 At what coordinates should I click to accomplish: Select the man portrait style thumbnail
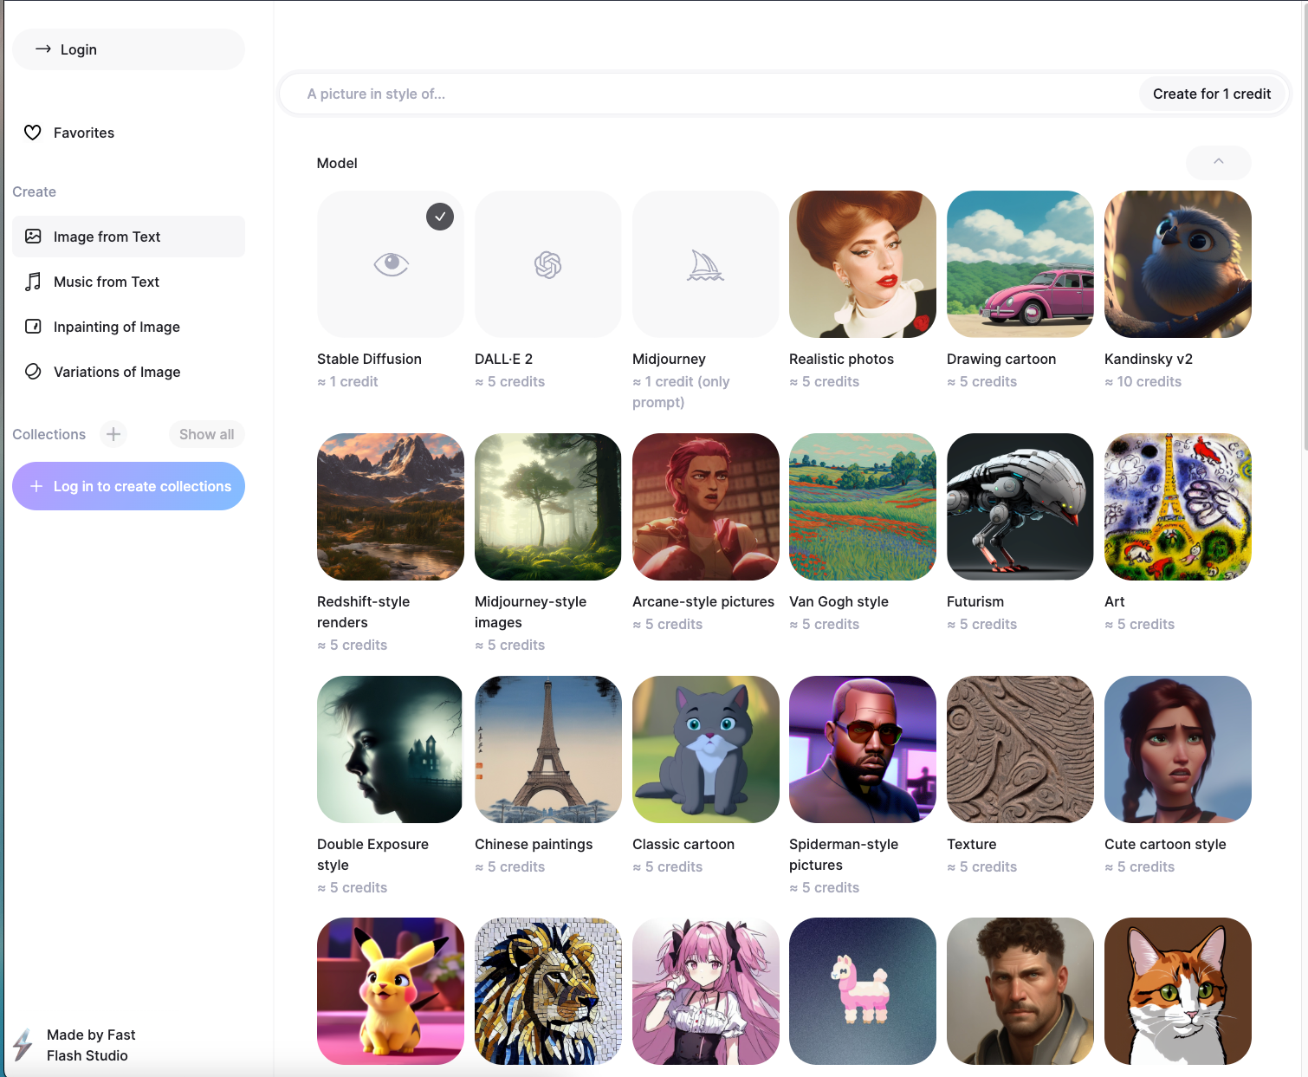tap(1020, 991)
